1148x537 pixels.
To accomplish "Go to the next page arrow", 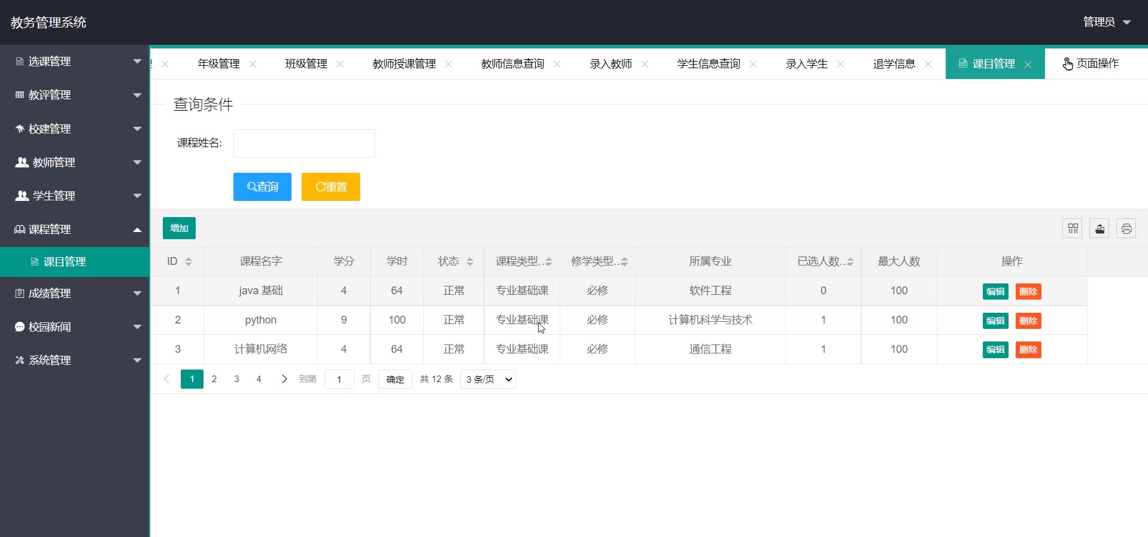I will pyautogui.click(x=284, y=379).
